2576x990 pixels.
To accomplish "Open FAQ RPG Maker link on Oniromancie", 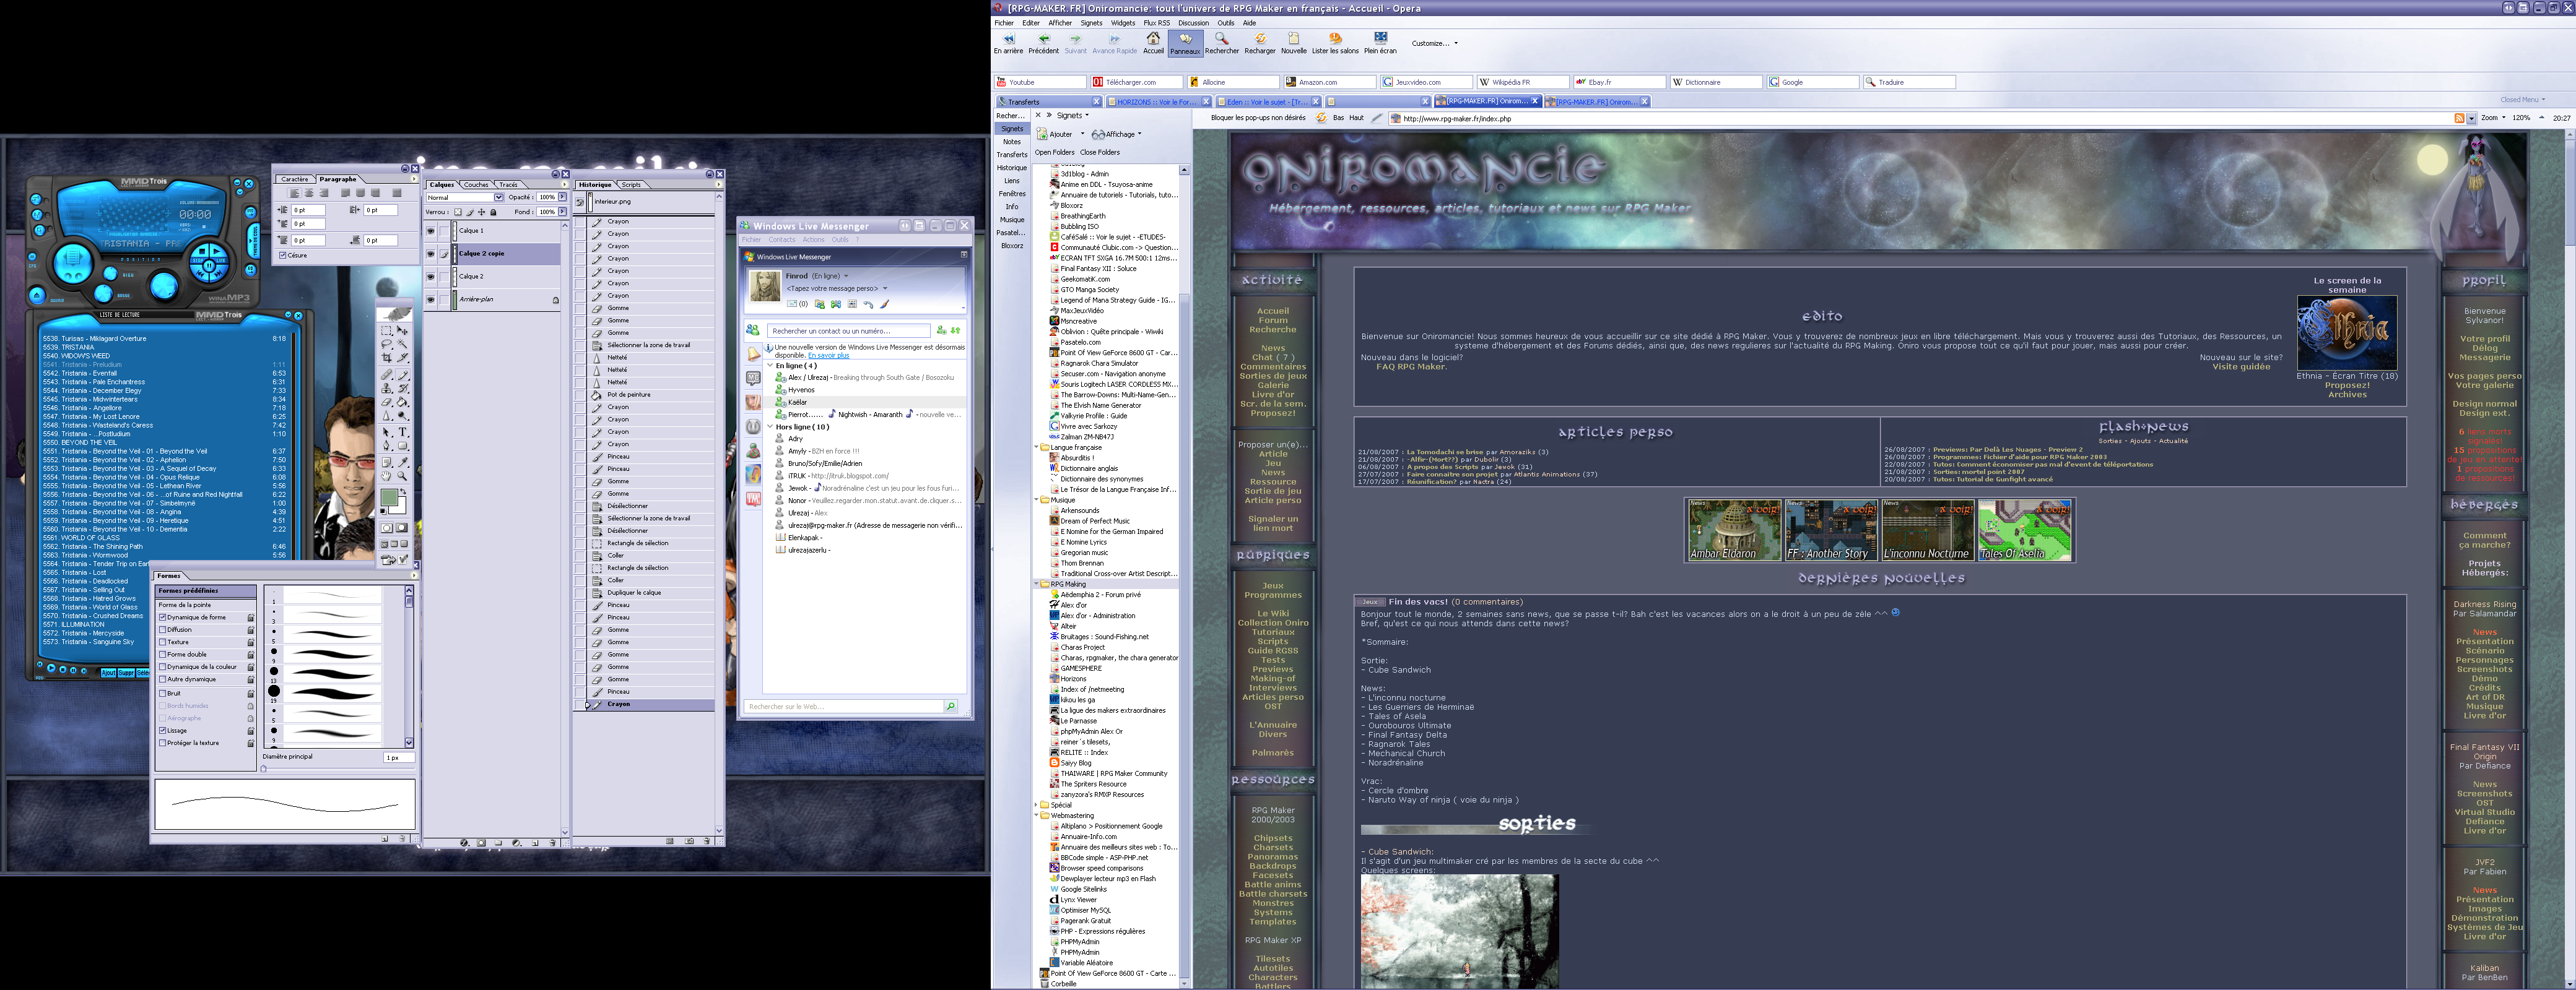I will 1411,367.
